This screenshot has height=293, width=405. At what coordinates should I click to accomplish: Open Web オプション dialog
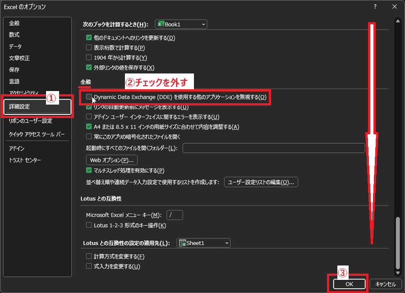point(111,160)
